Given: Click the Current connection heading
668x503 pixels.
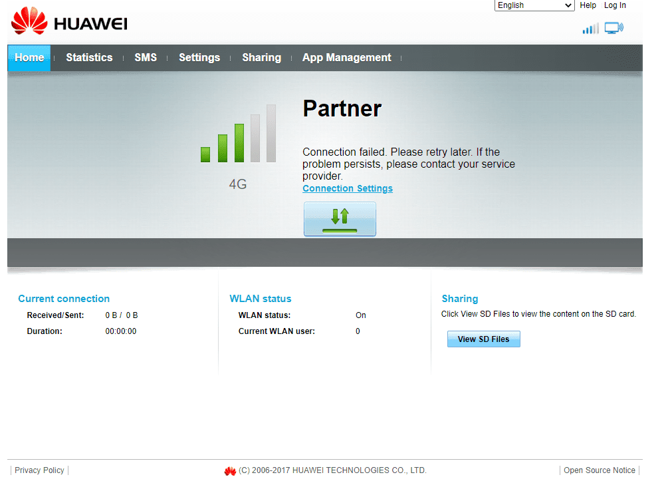Looking at the screenshot, I should click(x=64, y=298).
